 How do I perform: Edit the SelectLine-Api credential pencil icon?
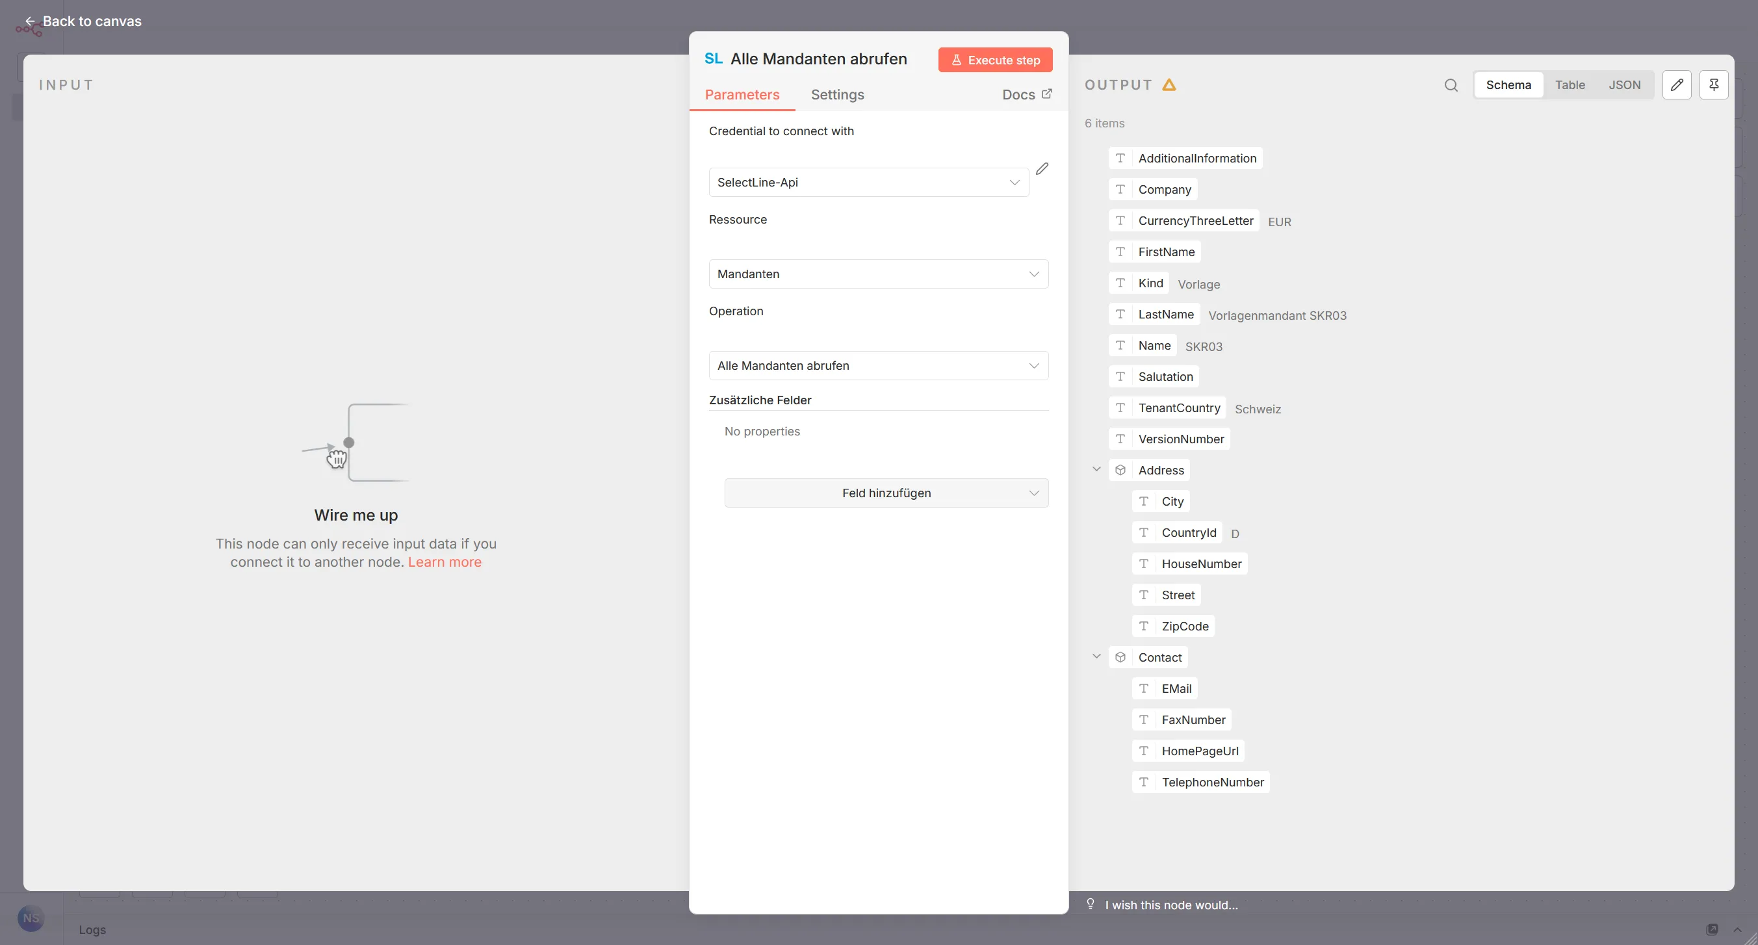click(1042, 168)
